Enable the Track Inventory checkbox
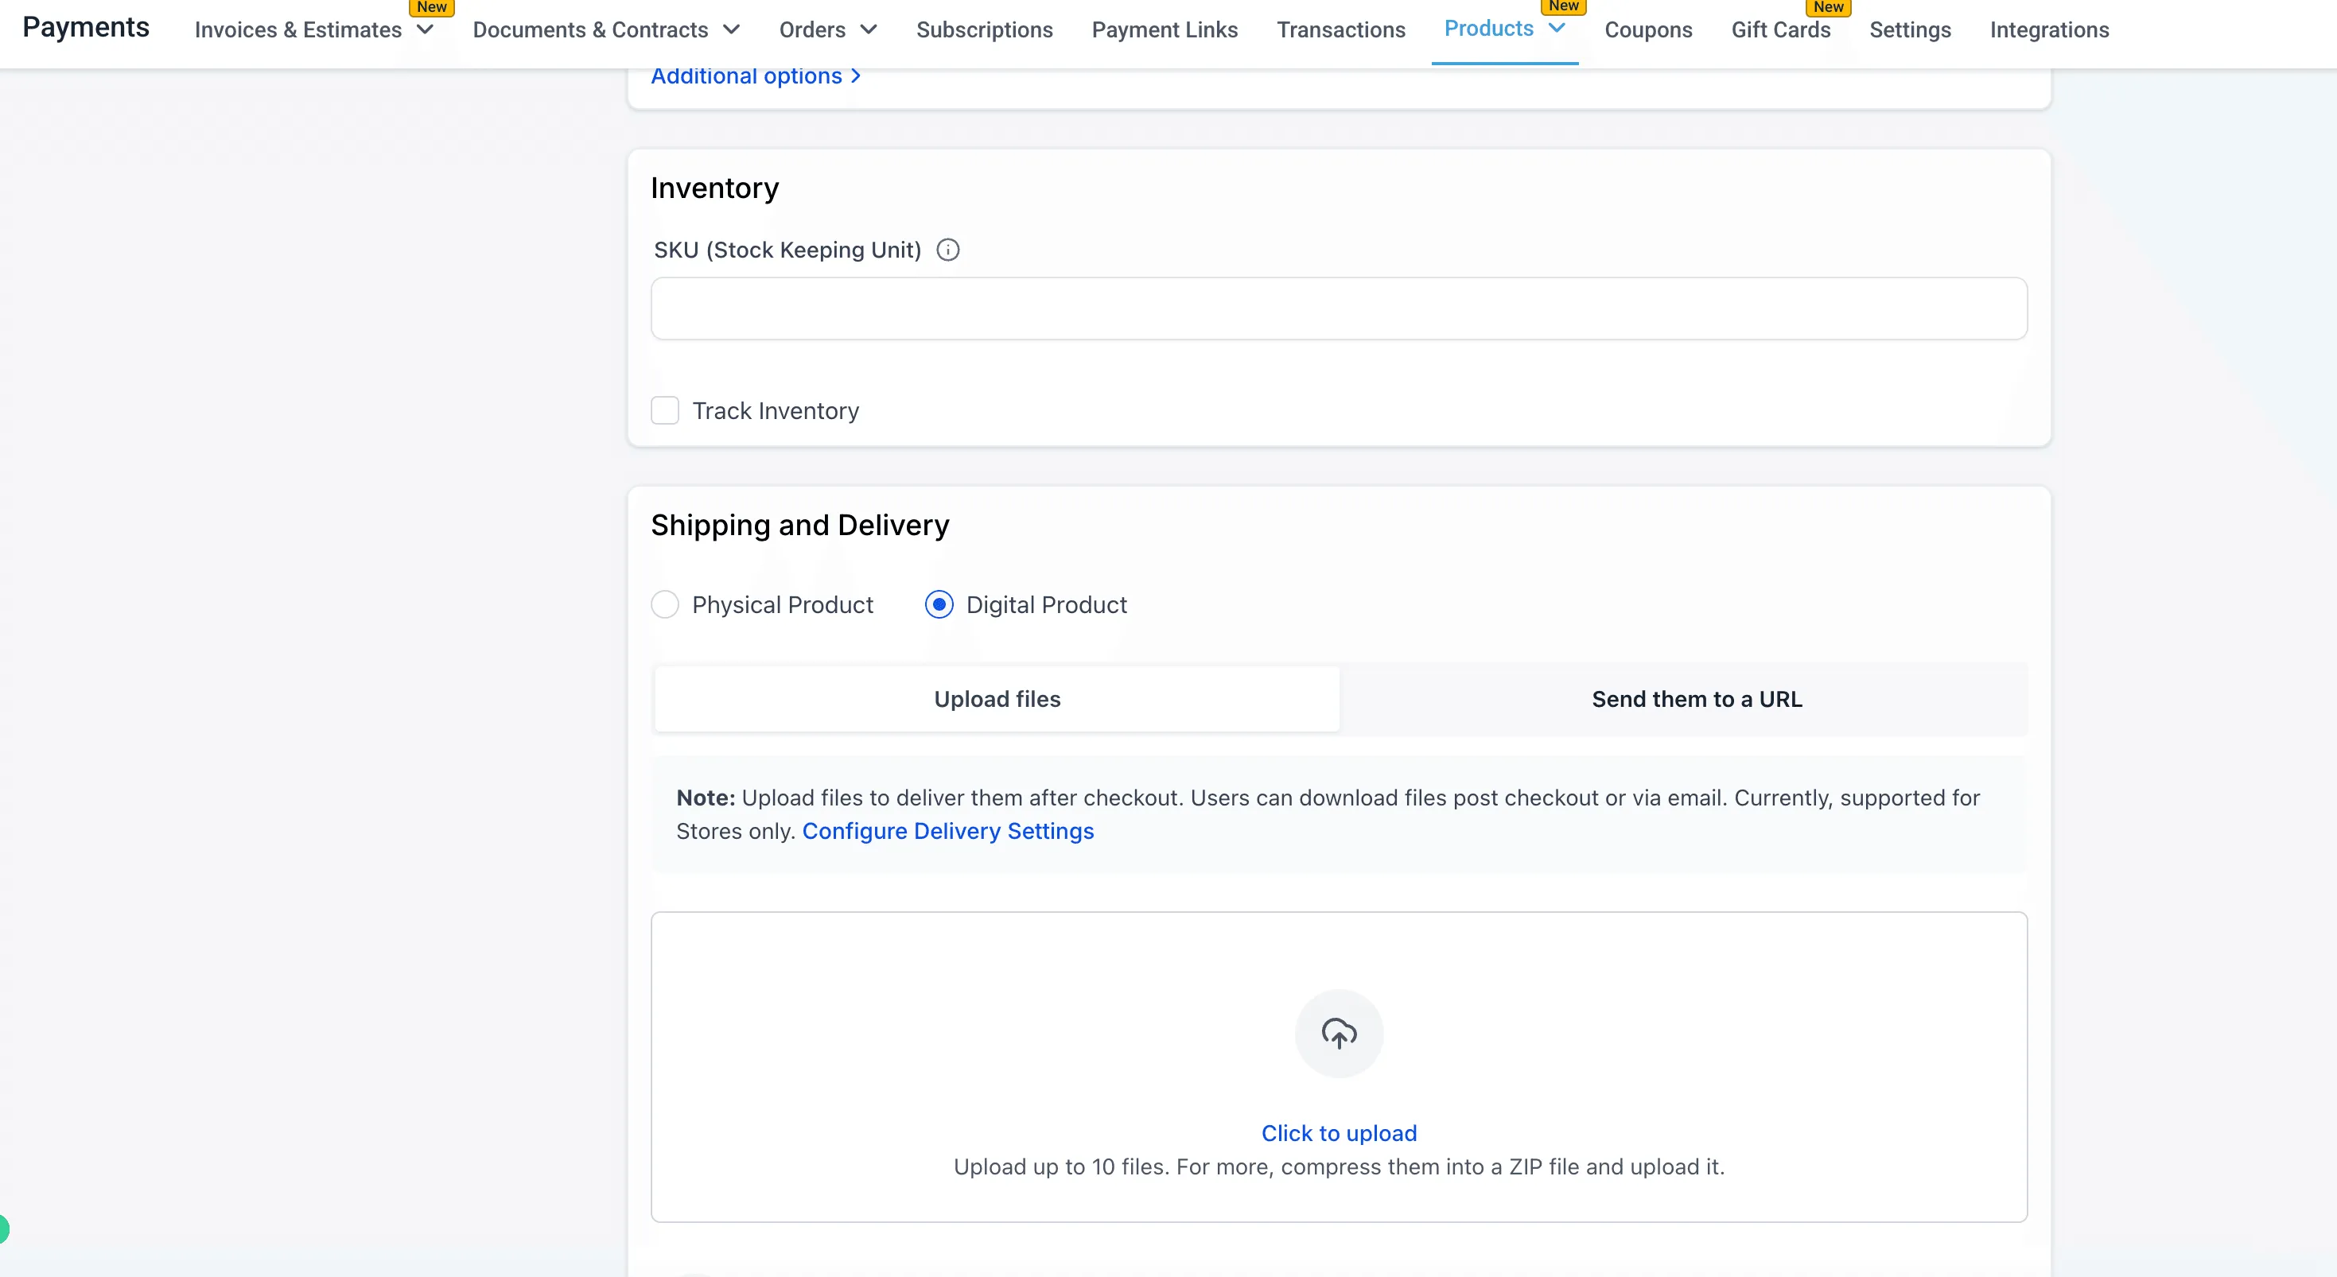2337x1277 pixels. pos(664,411)
